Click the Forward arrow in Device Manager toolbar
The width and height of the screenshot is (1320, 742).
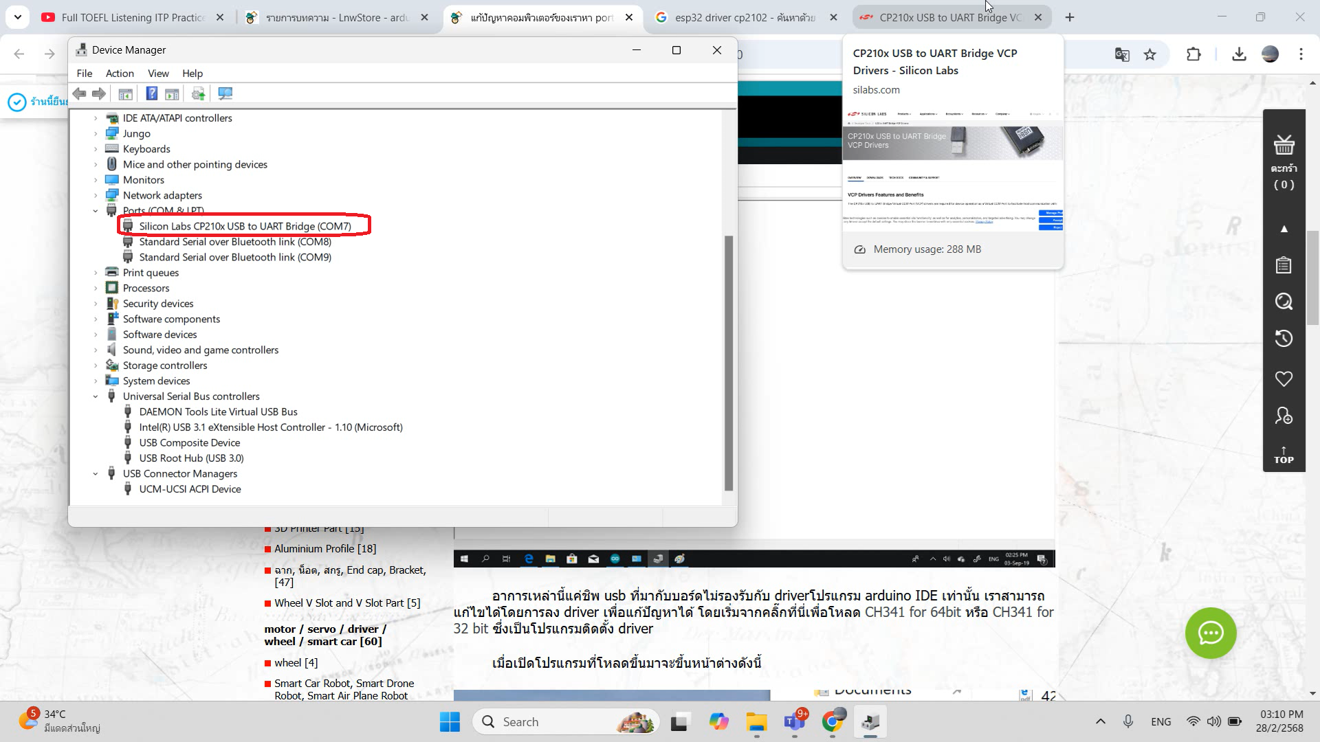tap(99, 93)
